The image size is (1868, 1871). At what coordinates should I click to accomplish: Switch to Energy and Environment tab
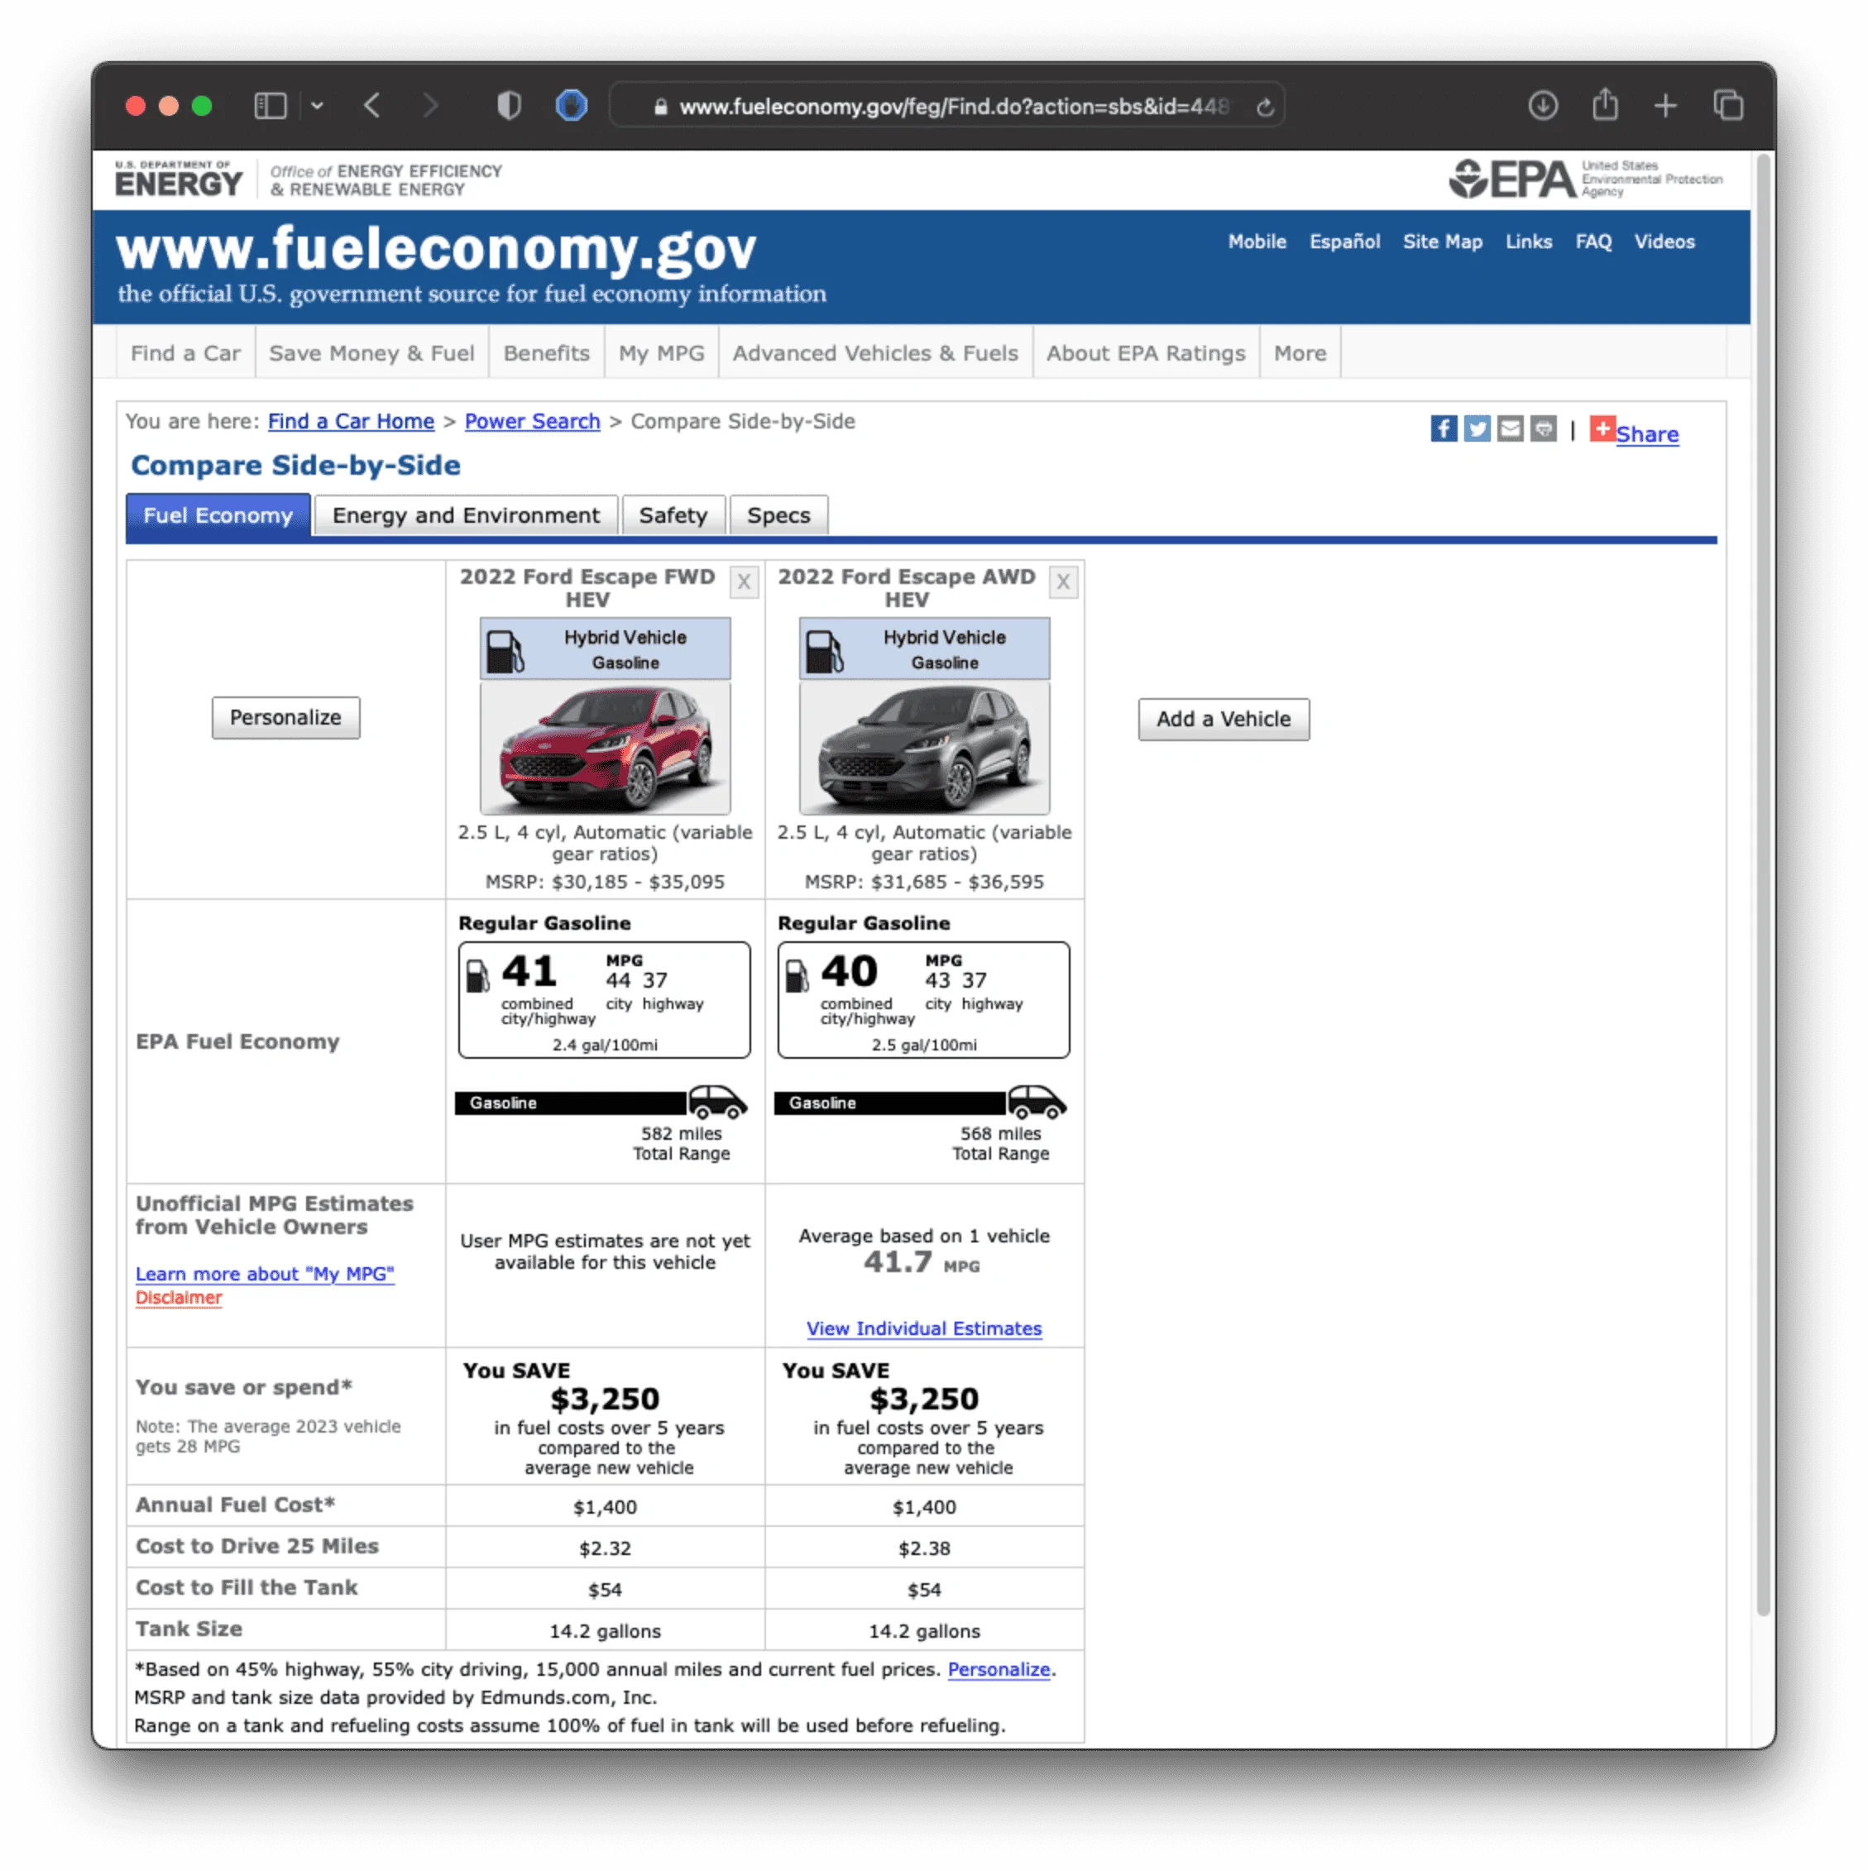pyautogui.click(x=466, y=515)
